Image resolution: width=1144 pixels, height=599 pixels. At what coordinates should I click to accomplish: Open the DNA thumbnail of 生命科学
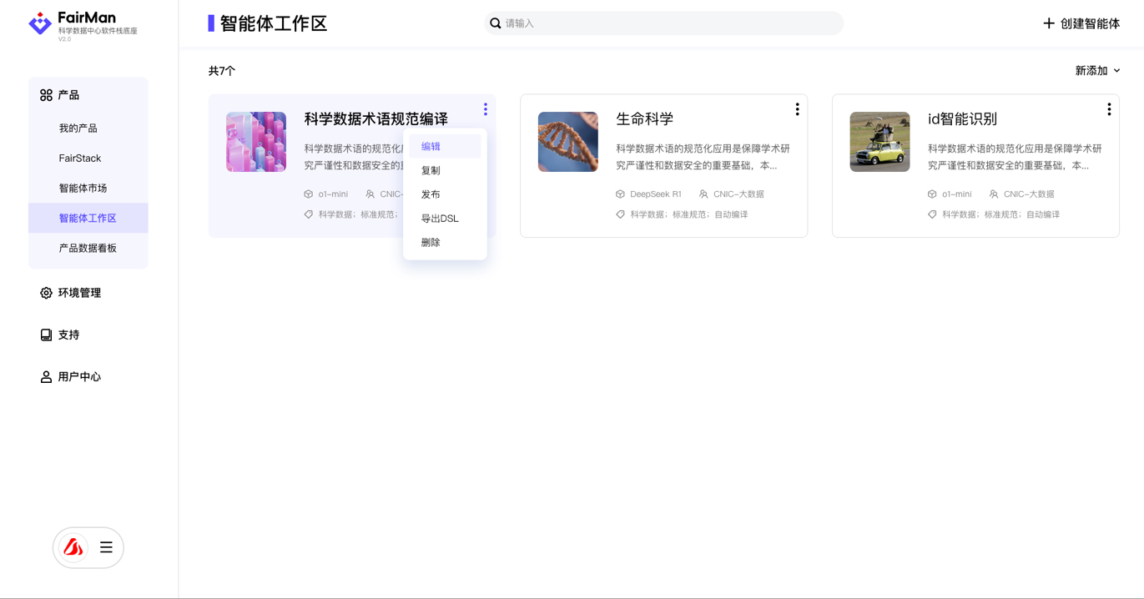click(x=567, y=142)
